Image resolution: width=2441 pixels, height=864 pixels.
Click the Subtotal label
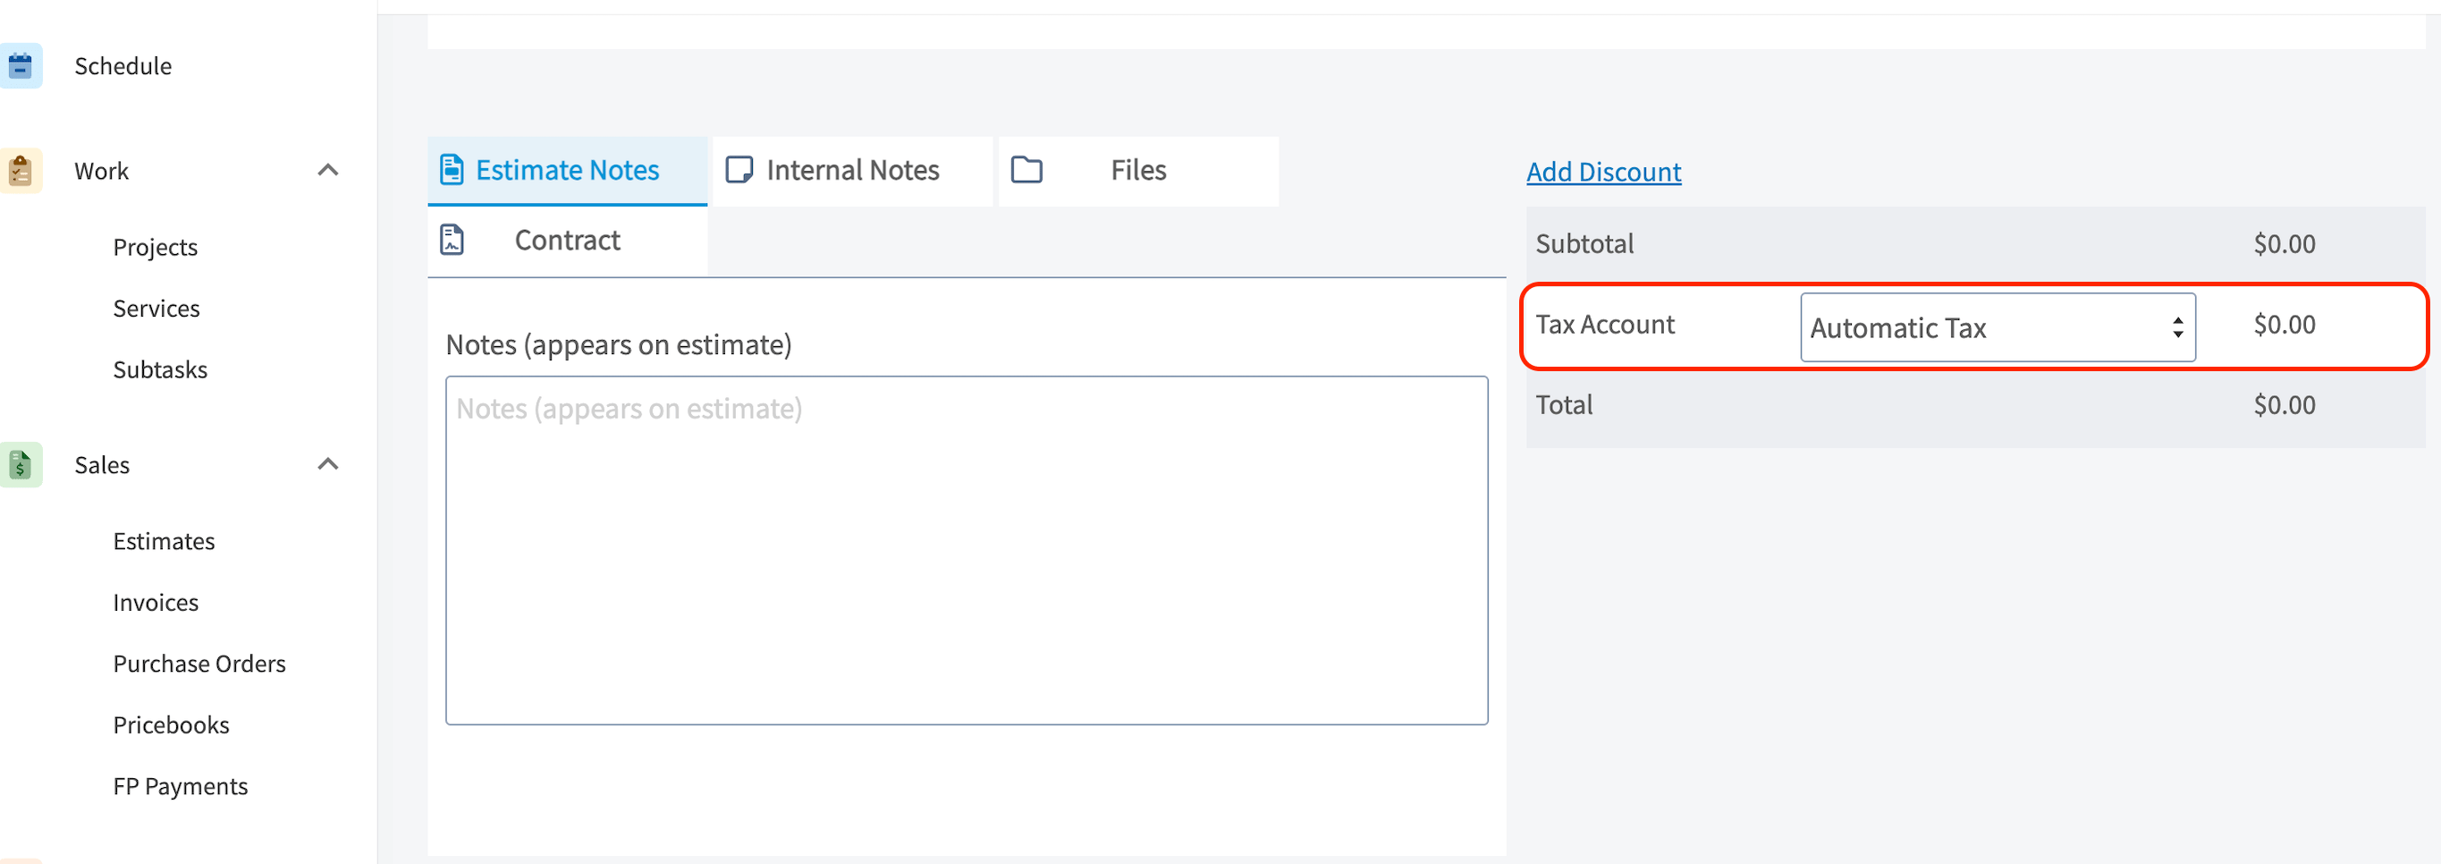pos(1584,244)
